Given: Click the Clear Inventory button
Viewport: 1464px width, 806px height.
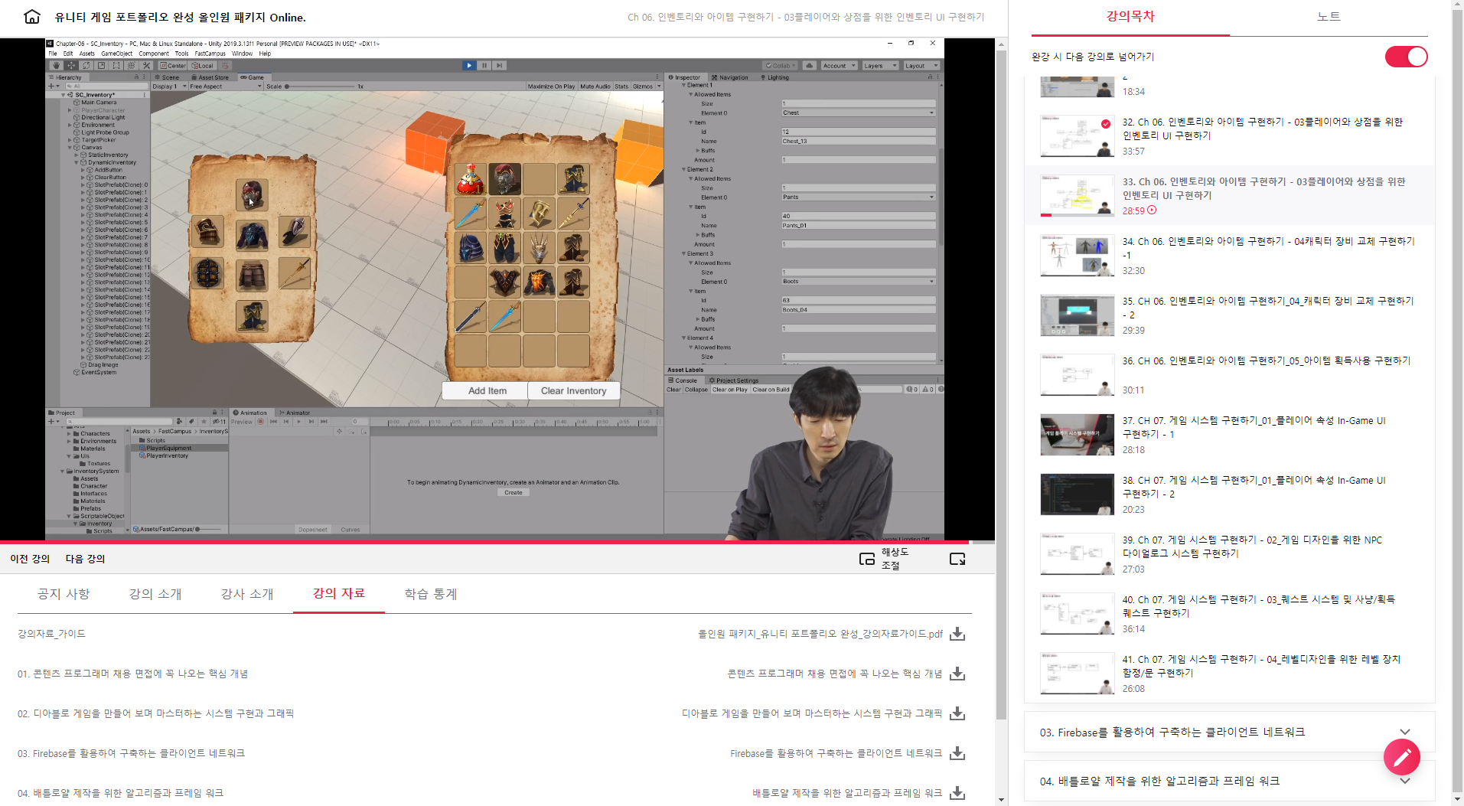Looking at the screenshot, I should 573,390.
